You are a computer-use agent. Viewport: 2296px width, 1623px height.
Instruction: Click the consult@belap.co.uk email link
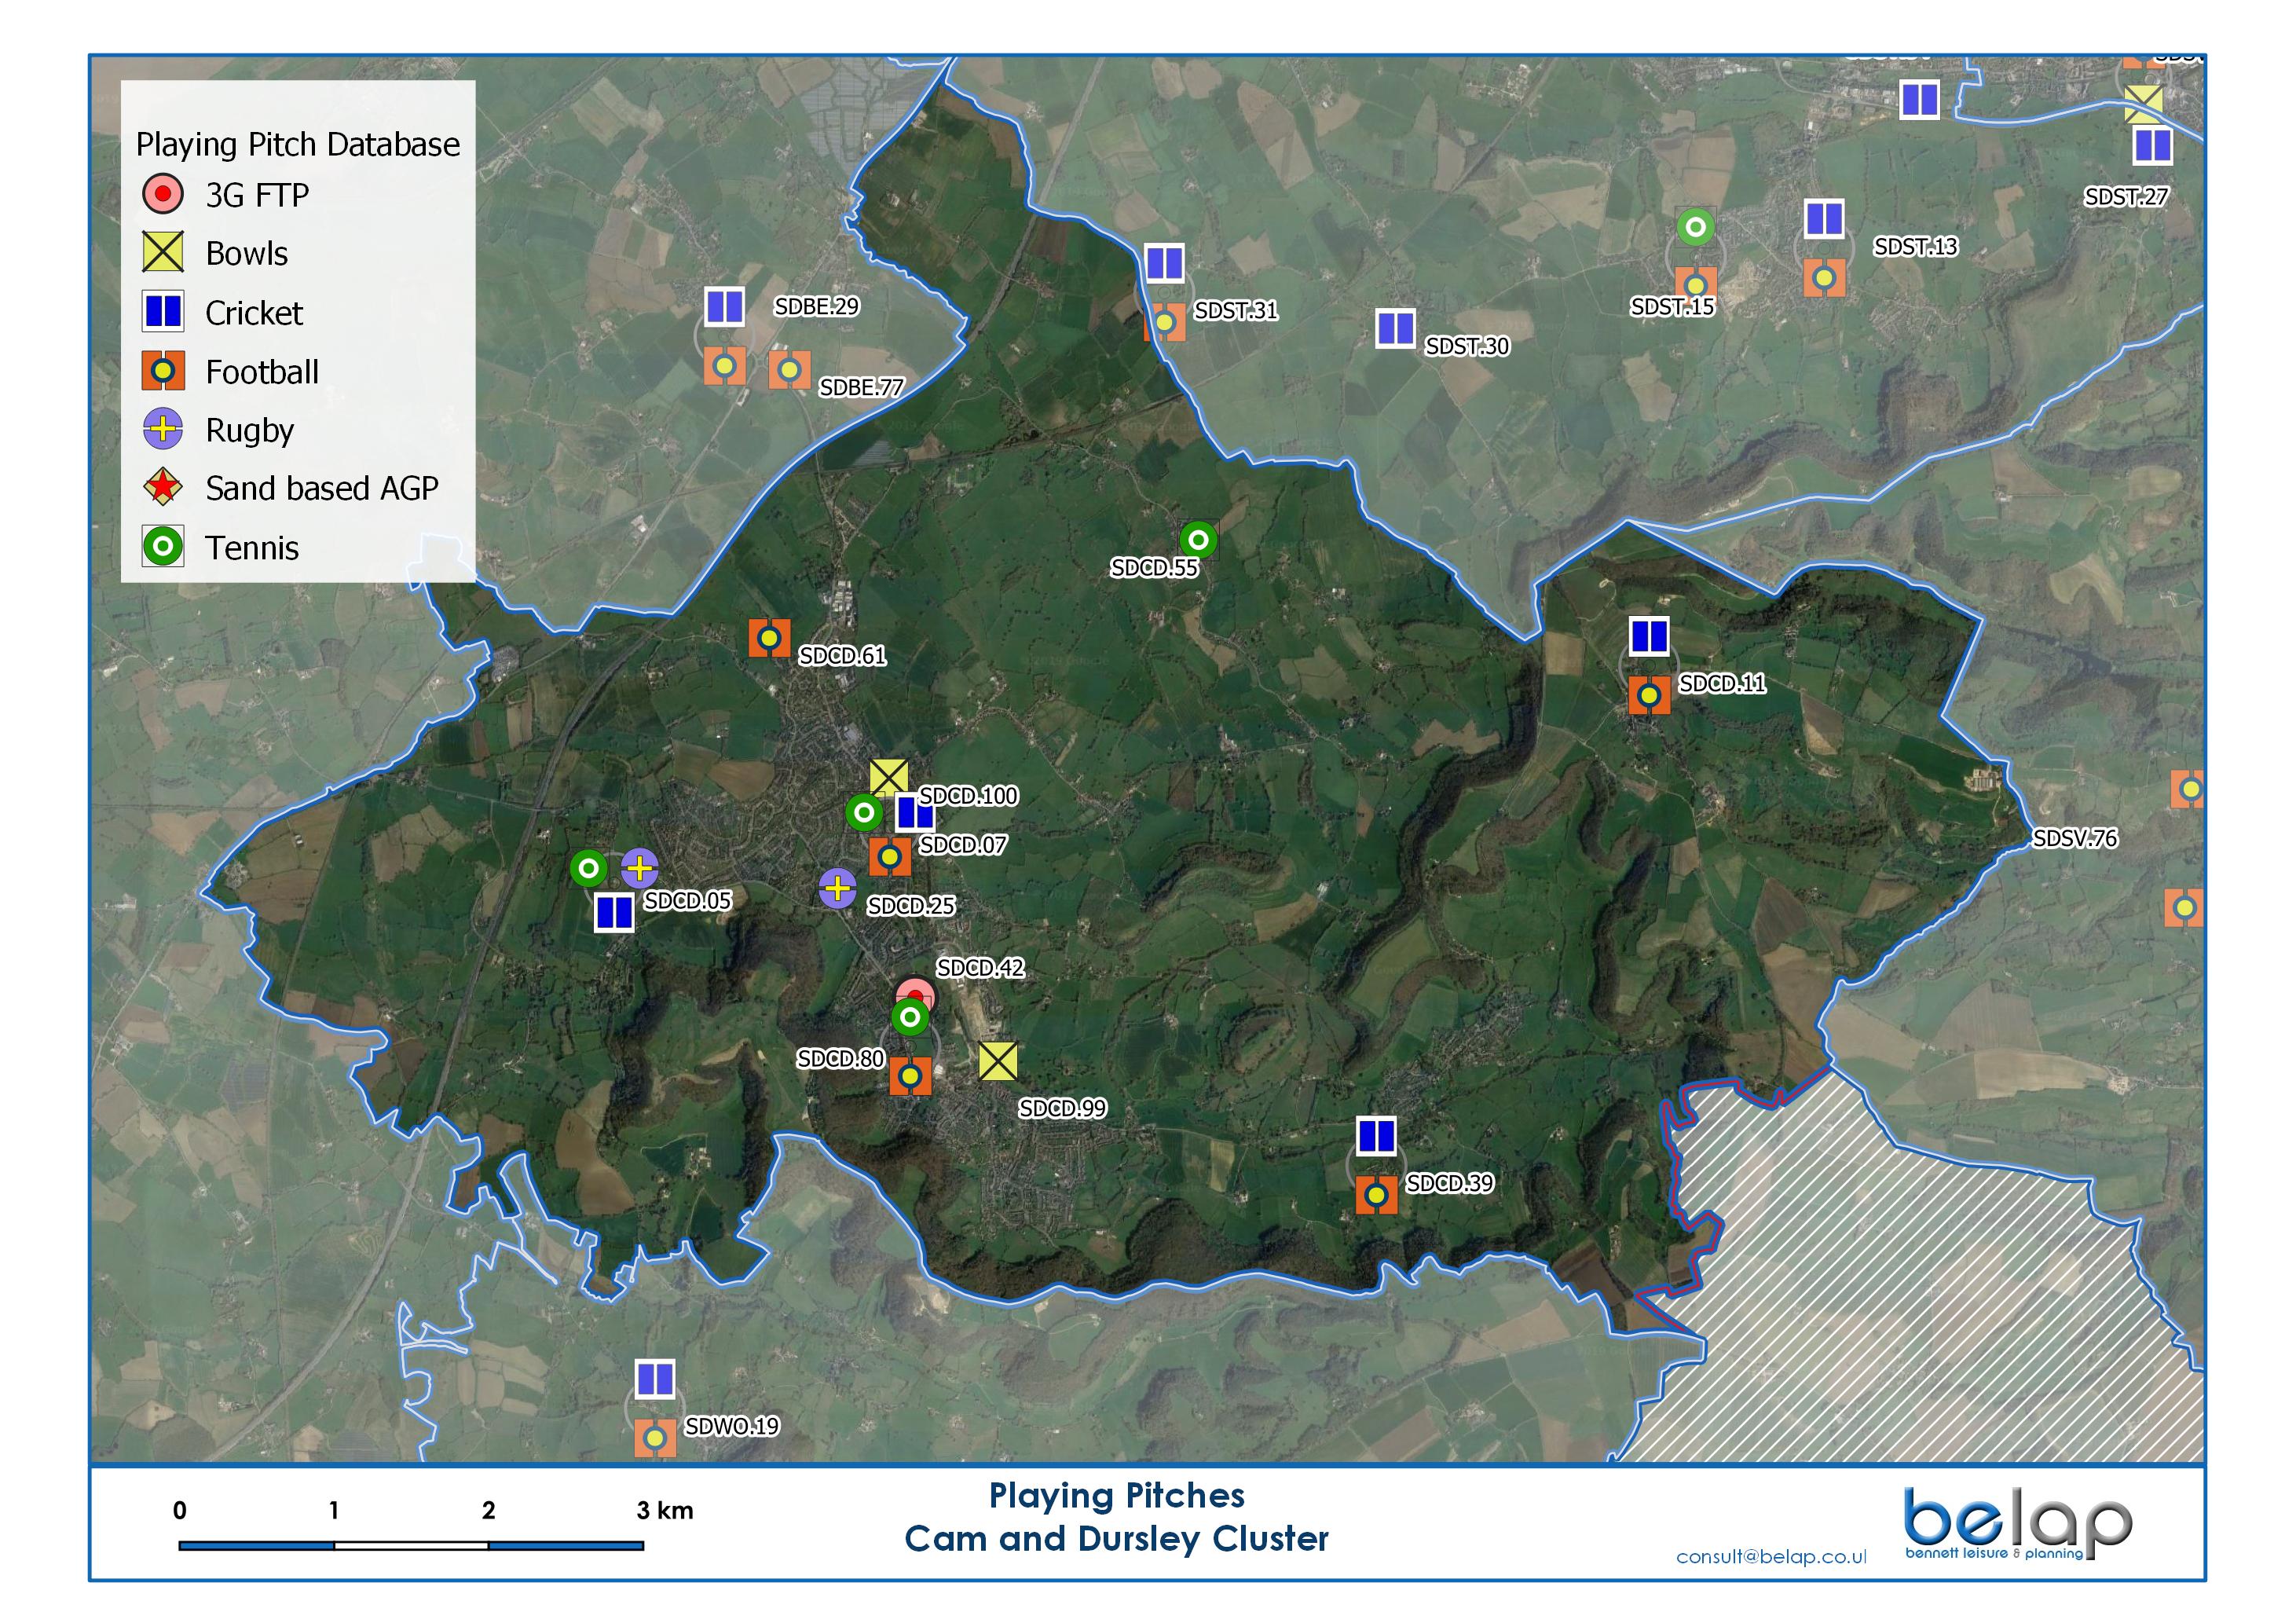1771,1557
